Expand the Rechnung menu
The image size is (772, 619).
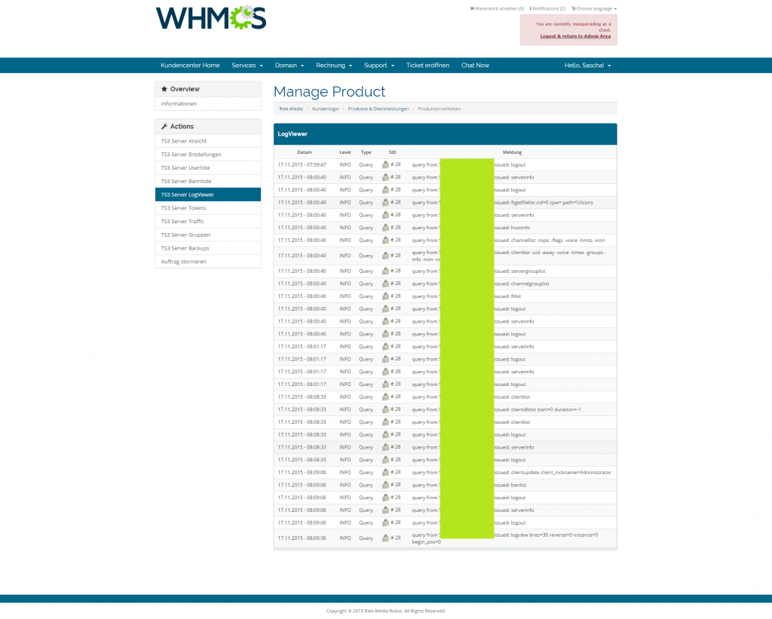pos(334,66)
